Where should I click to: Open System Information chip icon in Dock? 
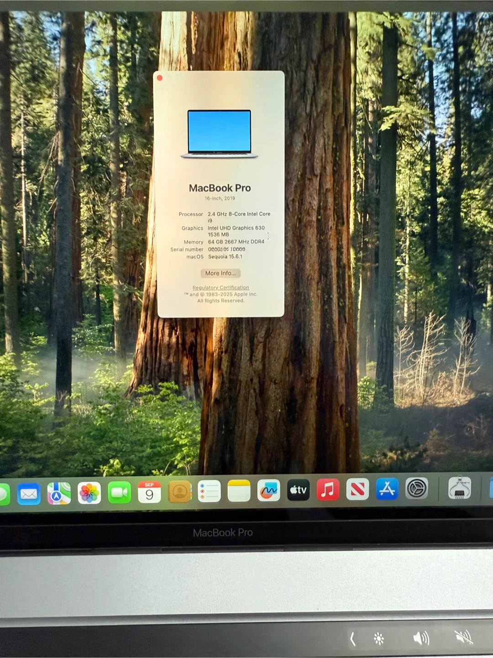click(x=460, y=488)
